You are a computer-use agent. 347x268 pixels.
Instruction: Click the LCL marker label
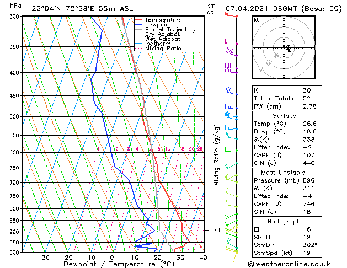coord(216,230)
